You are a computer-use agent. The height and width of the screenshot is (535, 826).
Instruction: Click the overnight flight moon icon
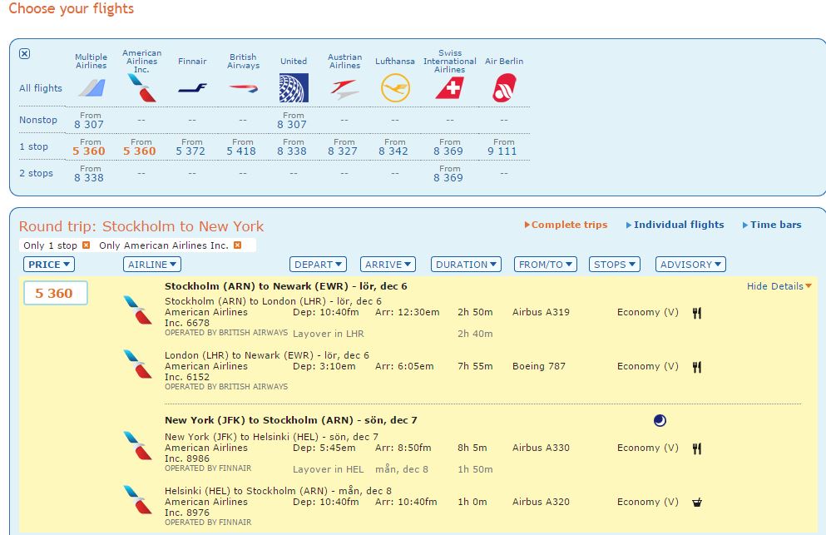click(x=660, y=421)
